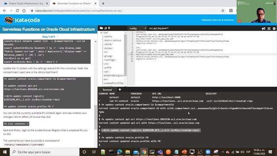Open .bashrc.backup in file tree
The height and width of the screenshot is (156, 277).
pos(113,40)
